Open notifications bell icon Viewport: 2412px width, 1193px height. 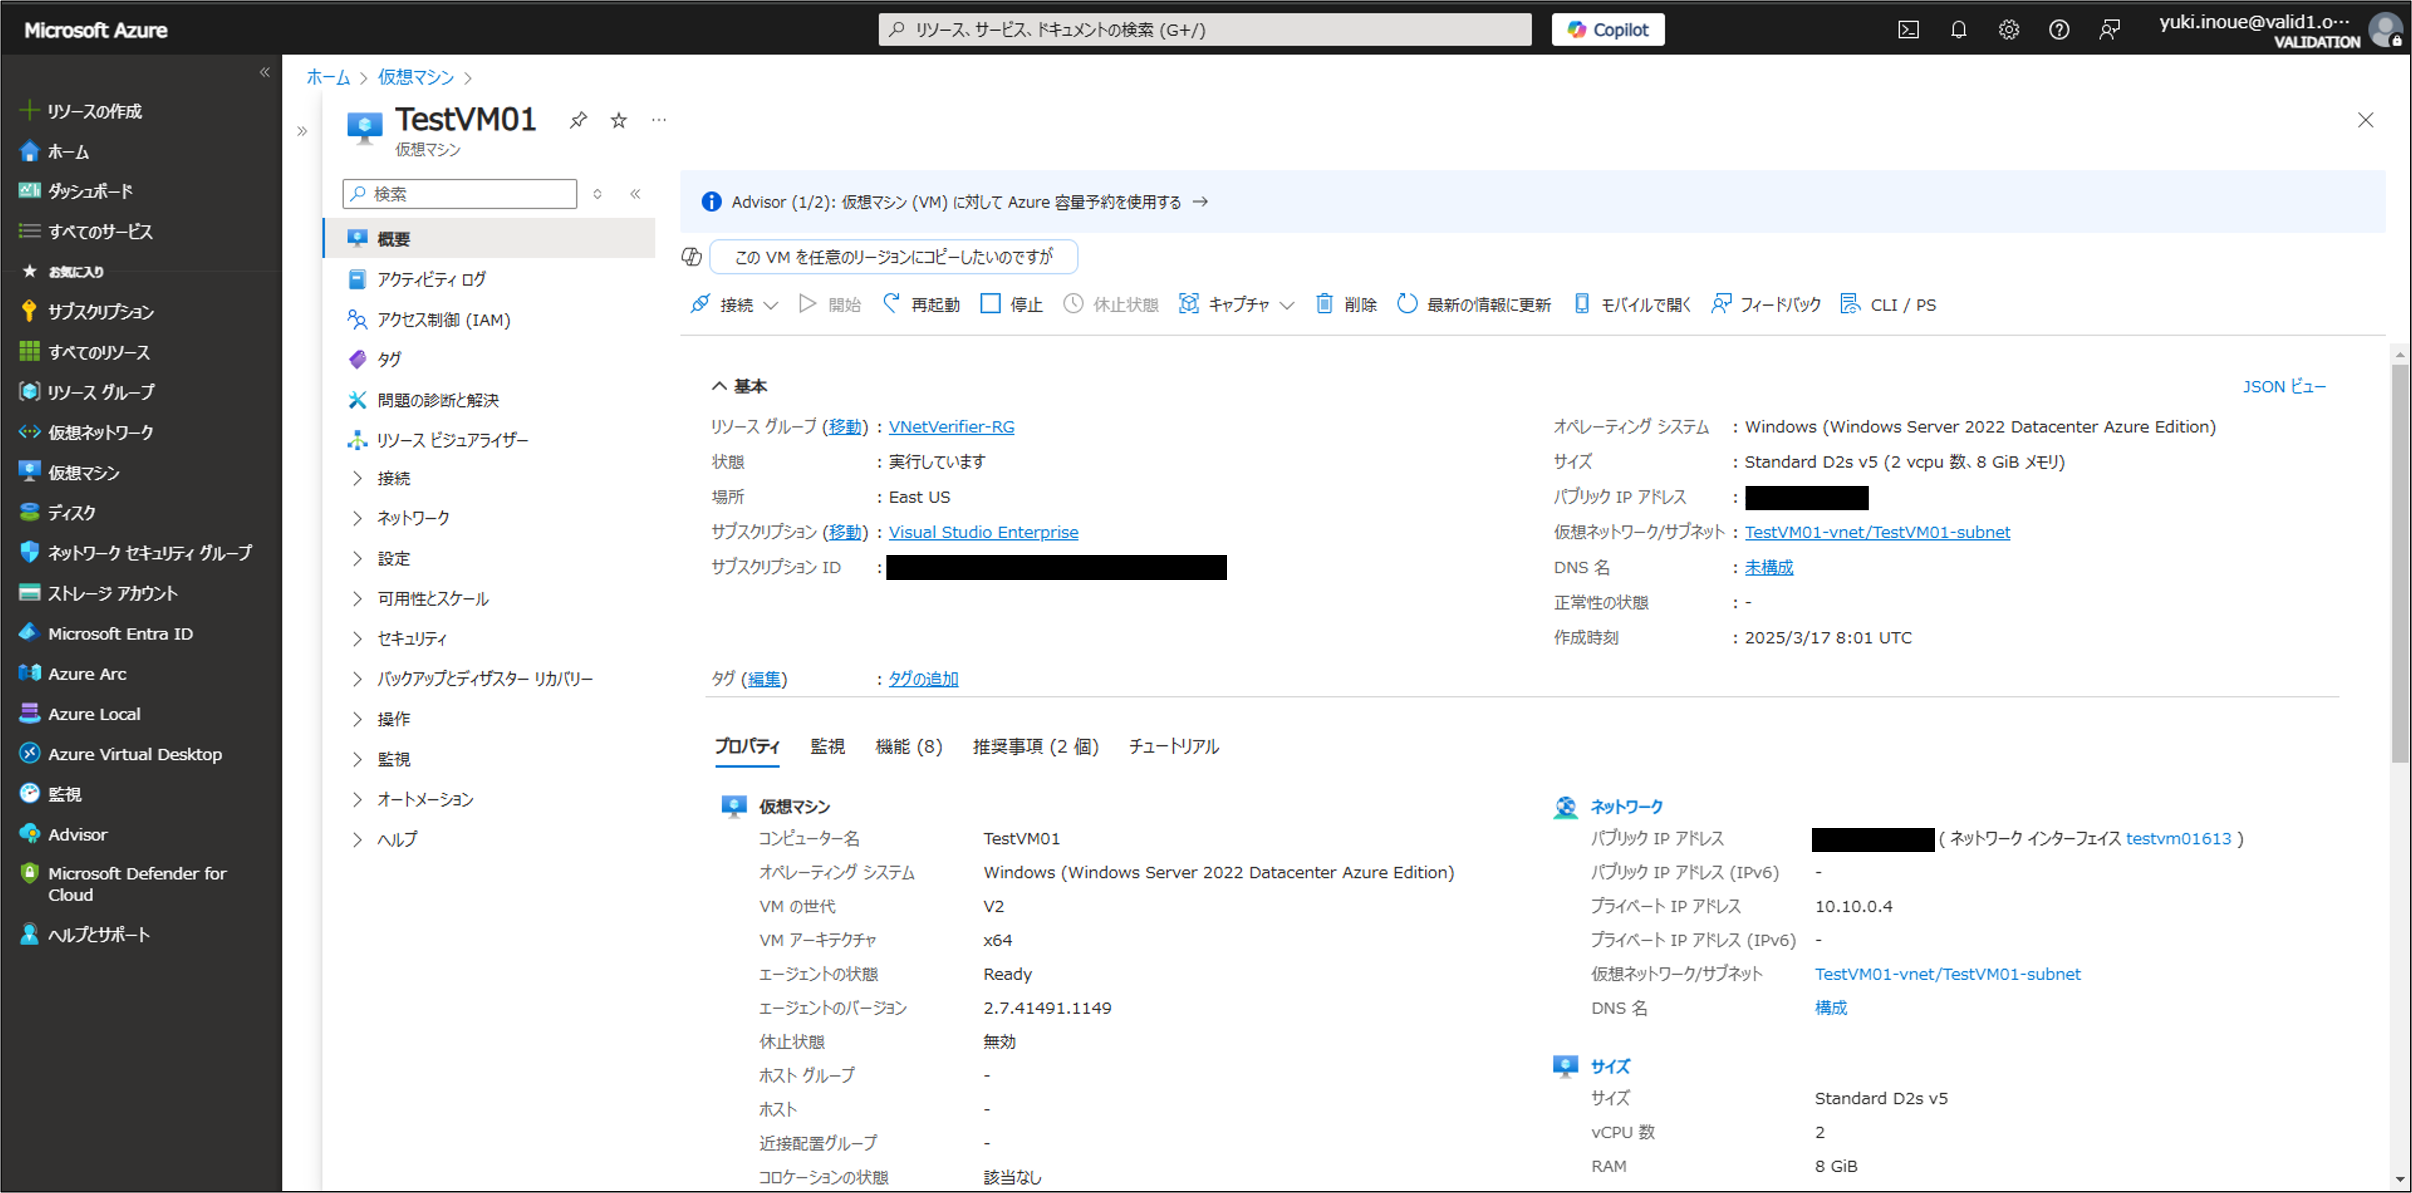click(x=1958, y=30)
